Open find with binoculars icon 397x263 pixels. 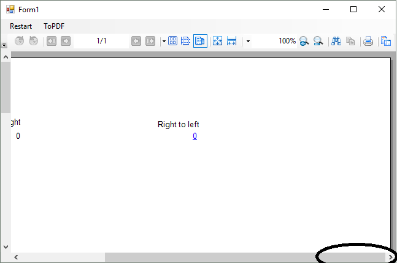336,41
